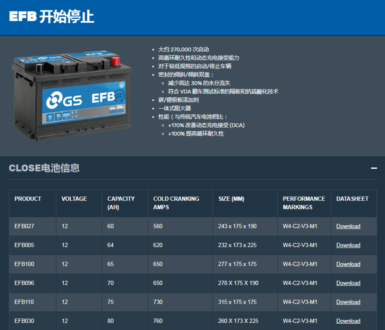Screen dimensions: 385x330
Task: Click the capacity value 65
Action: point(111,264)
